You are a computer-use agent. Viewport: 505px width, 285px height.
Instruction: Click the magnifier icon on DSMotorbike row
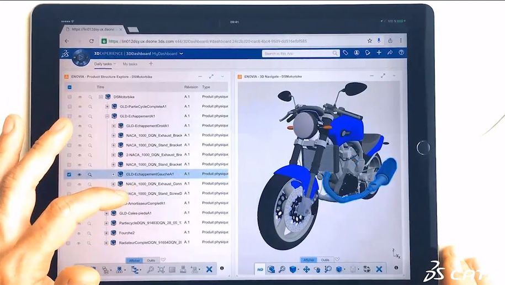click(x=90, y=97)
